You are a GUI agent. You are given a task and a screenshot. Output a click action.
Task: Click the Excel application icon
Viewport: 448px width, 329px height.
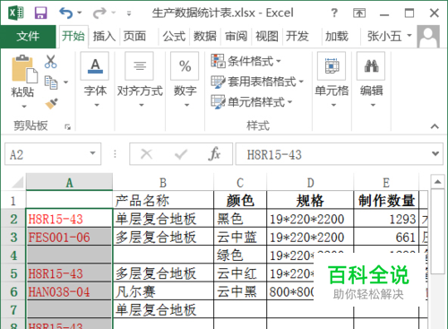(16, 13)
